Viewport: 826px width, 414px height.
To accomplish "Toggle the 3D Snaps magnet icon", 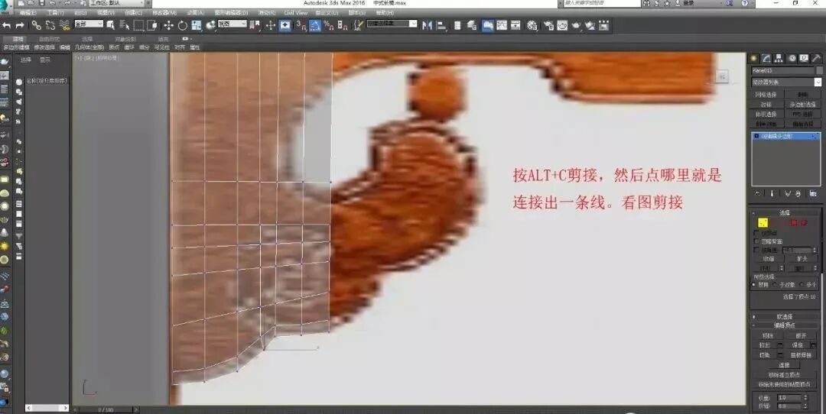I will click(301, 24).
